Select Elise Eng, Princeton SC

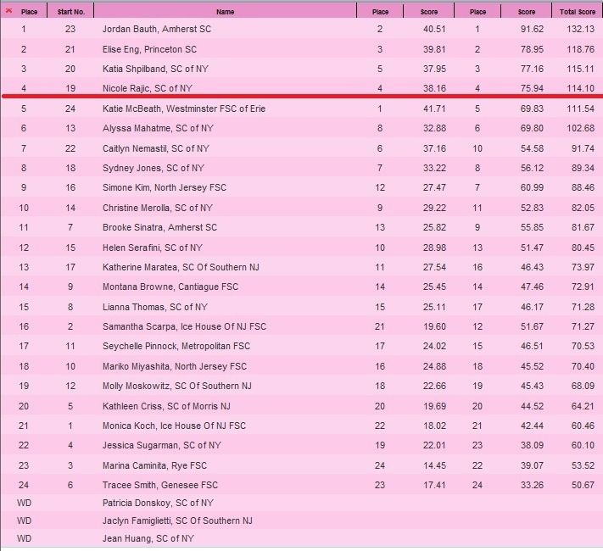click(149, 50)
